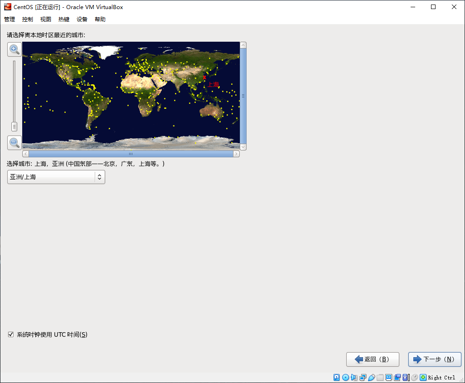Click the 请选择离本地时区最近的城市 label
This screenshot has height=383, width=465.
click(x=46, y=35)
